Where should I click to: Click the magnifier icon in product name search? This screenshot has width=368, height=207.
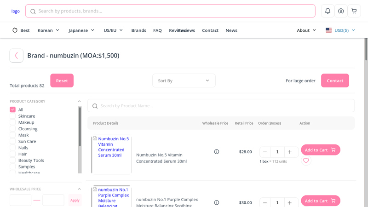click(x=95, y=106)
